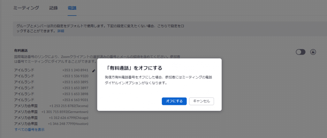Click the 有料通話 section heading
The width and height of the screenshot is (327, 138).
click(21, 51)
